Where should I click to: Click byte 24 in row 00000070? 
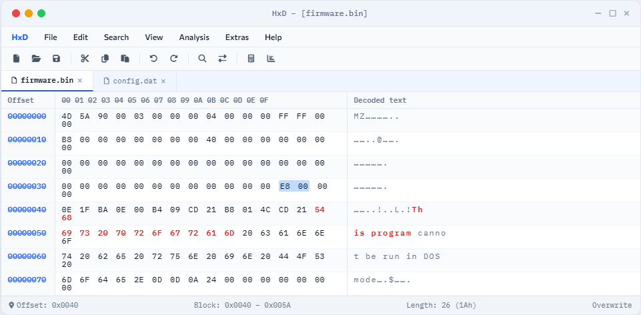[x=211, y=280]
